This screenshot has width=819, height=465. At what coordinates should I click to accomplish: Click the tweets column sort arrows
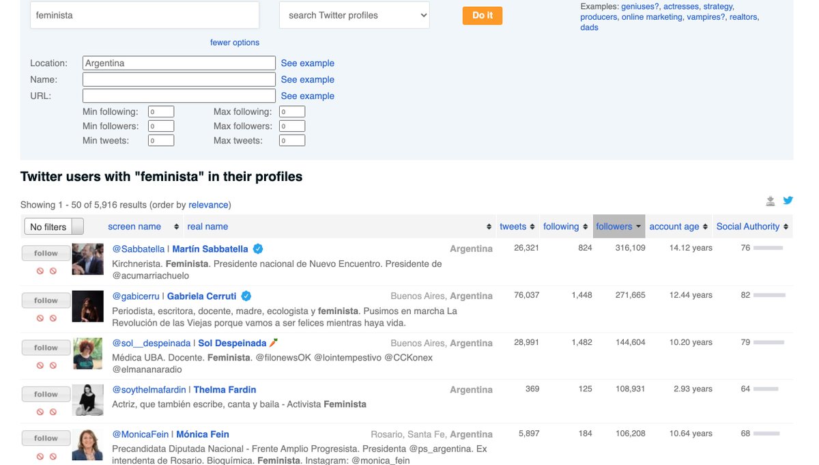tap(533, 227)
